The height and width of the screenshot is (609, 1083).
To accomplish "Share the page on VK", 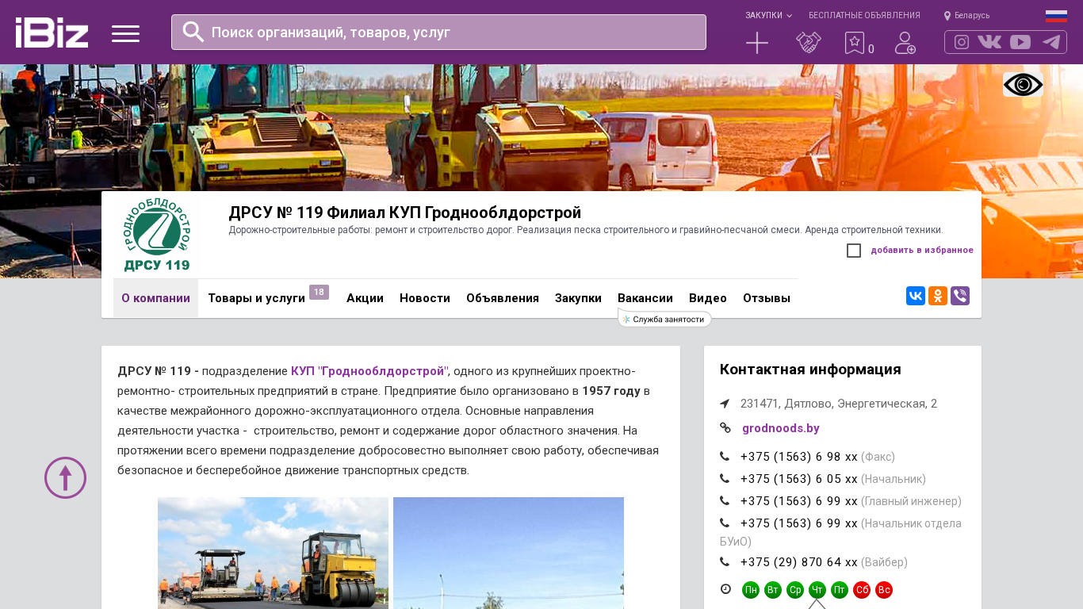I will (916, 296).
